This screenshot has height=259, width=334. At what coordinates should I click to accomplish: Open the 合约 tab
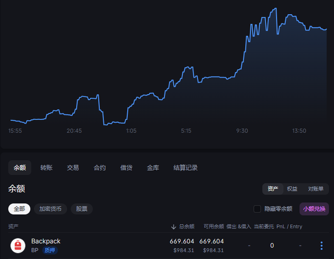(x=100, y=168)
